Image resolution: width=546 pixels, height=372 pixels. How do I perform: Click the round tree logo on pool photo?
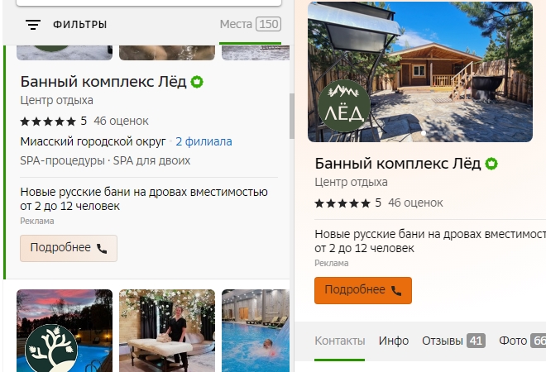[51, 348]
